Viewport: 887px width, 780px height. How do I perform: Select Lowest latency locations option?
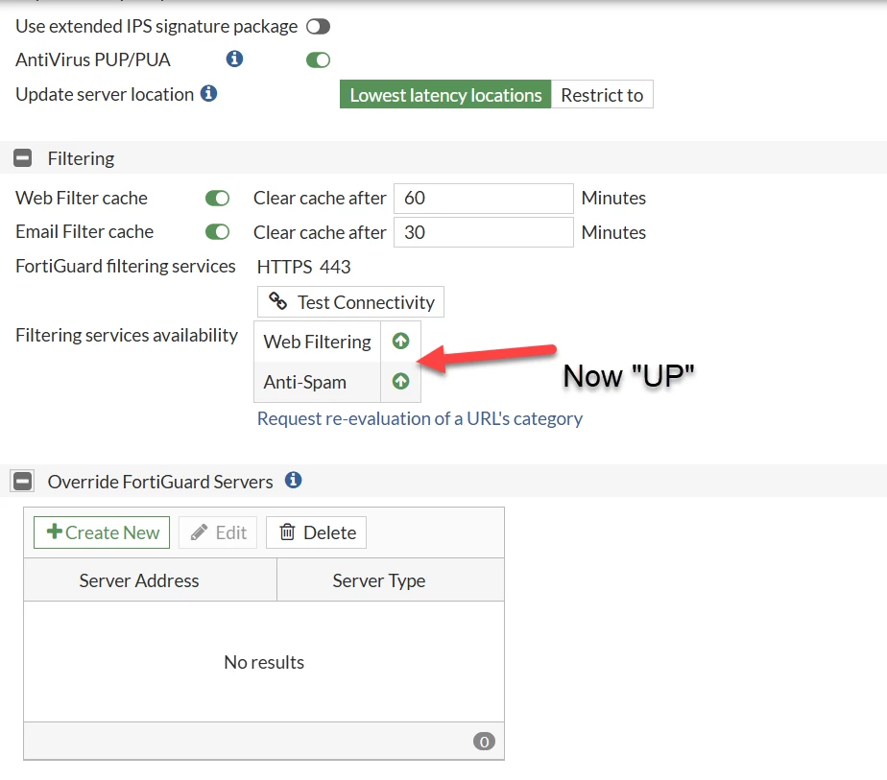pos(445,94)
